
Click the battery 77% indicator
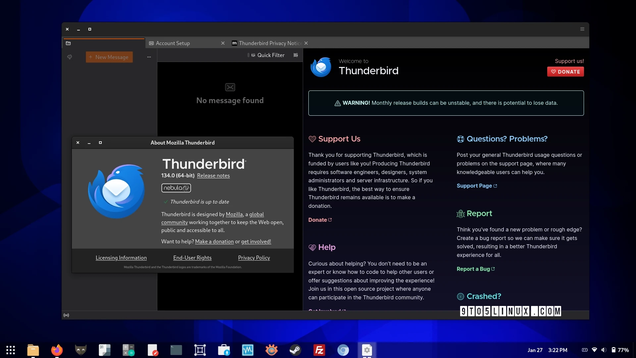tap(620, 350)
